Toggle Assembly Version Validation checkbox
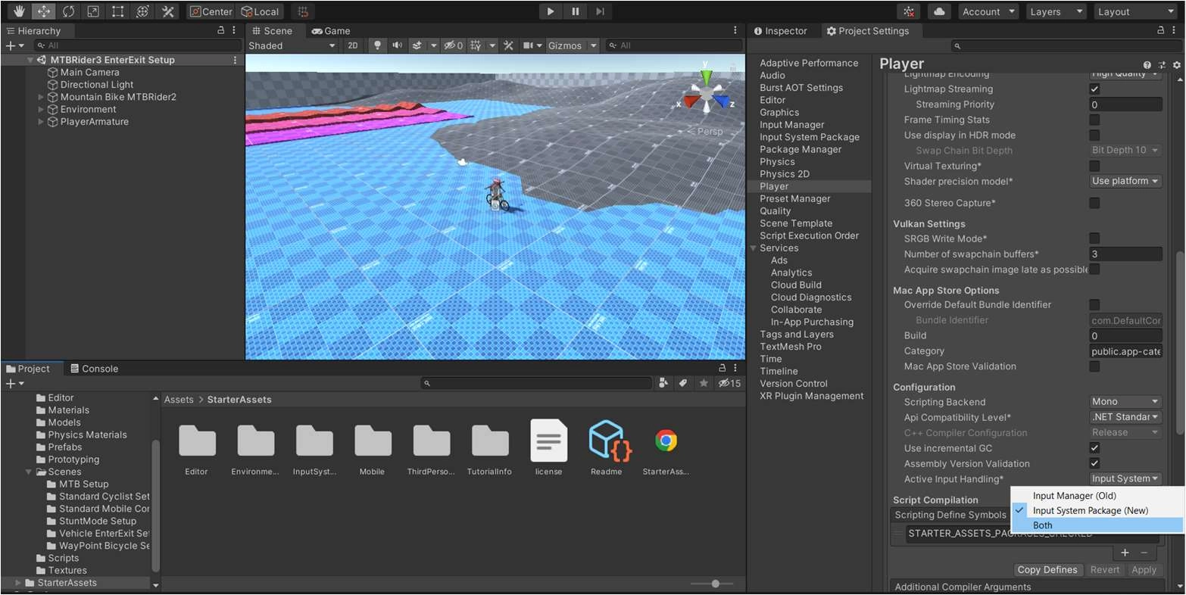Screen dimensions: 1186x595 coord(1094,463)
